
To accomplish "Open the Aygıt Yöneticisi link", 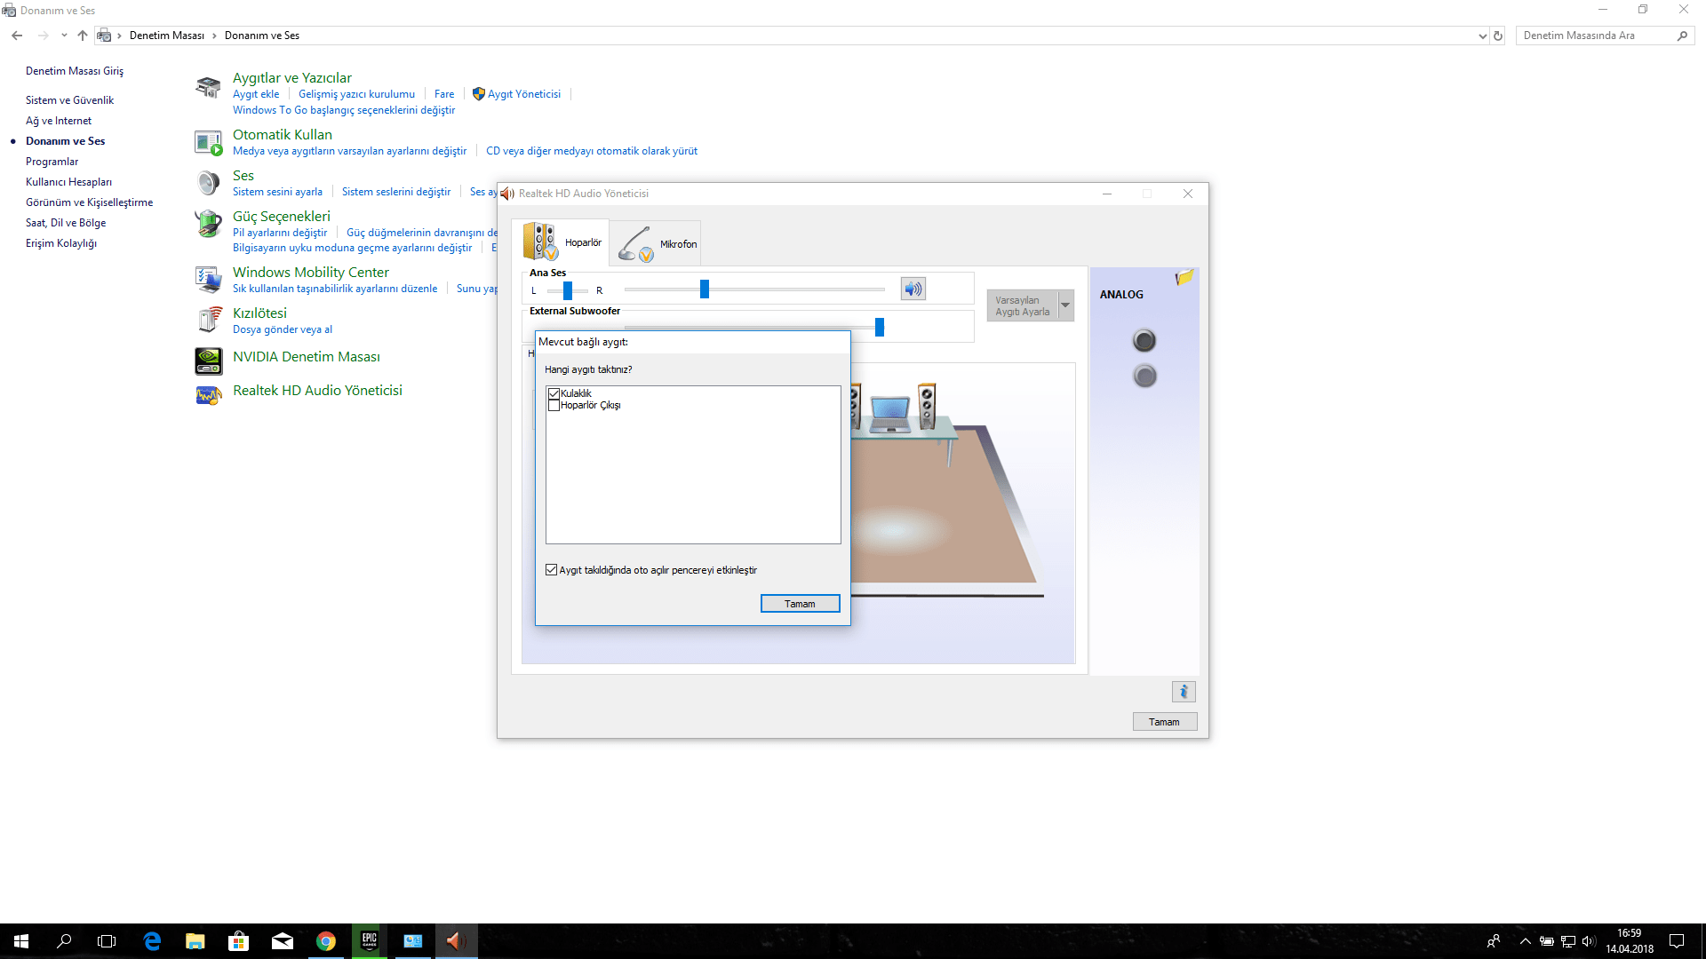I will tap(523, 94).
